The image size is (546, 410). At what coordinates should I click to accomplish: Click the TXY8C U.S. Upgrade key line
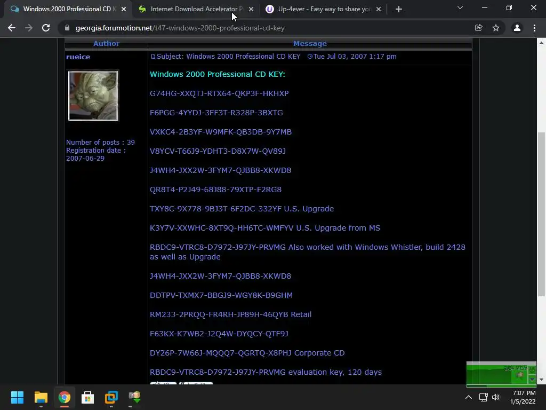[x=242, y=209]
